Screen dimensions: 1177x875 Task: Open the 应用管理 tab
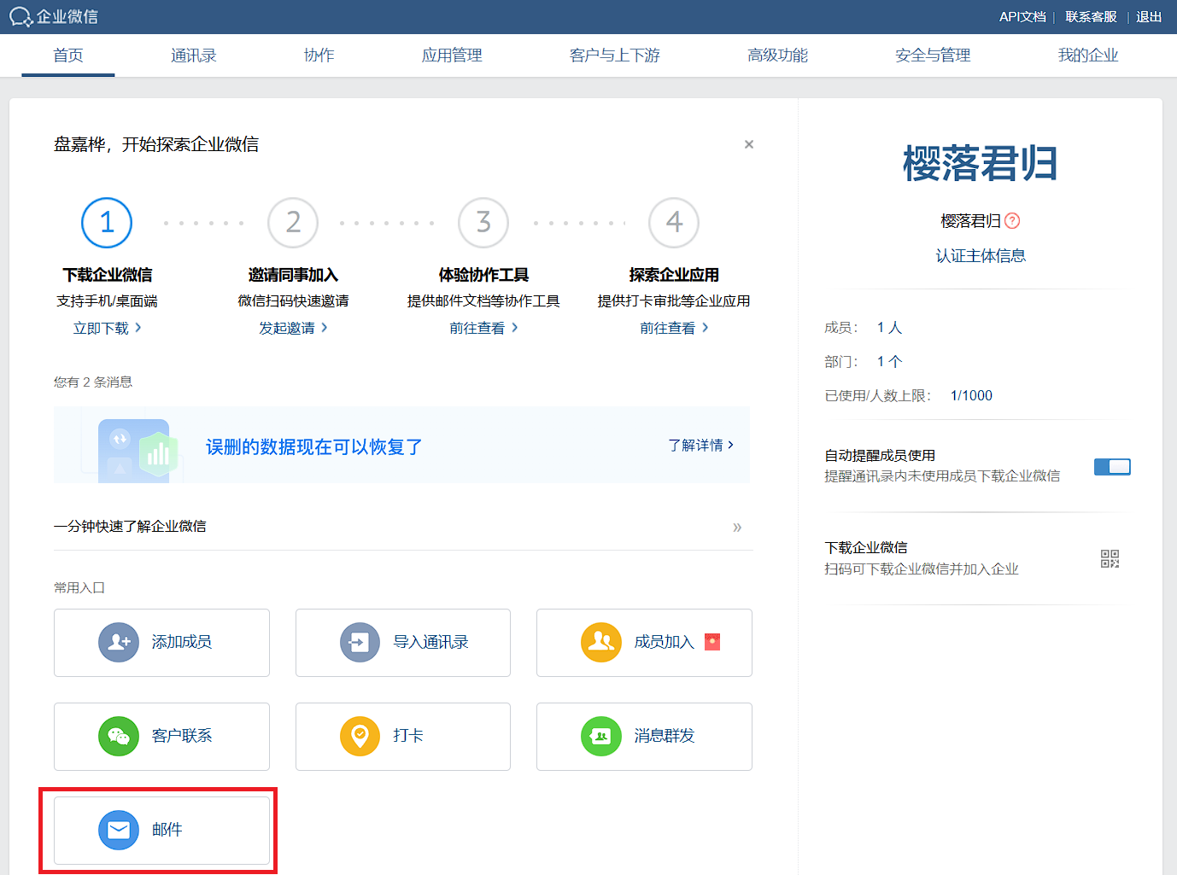452,55
